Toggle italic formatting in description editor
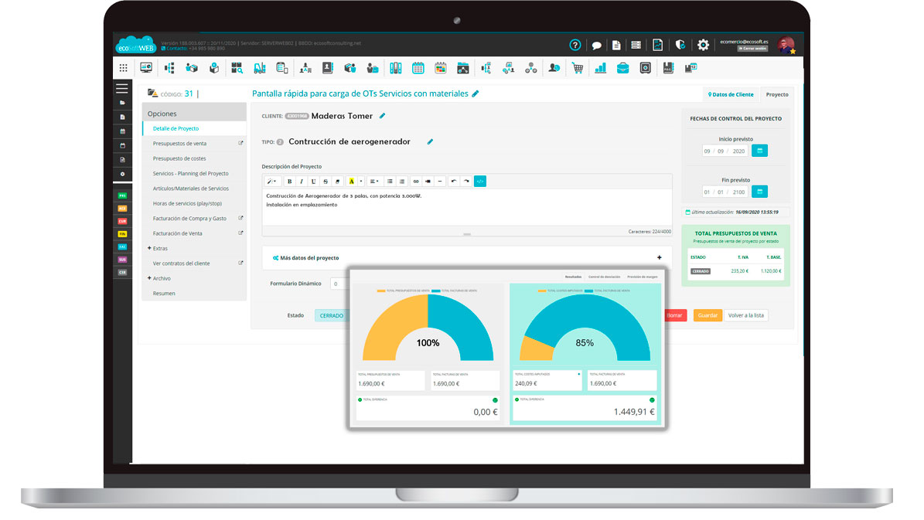The image size is (924, 520). [x=302, y=182]
